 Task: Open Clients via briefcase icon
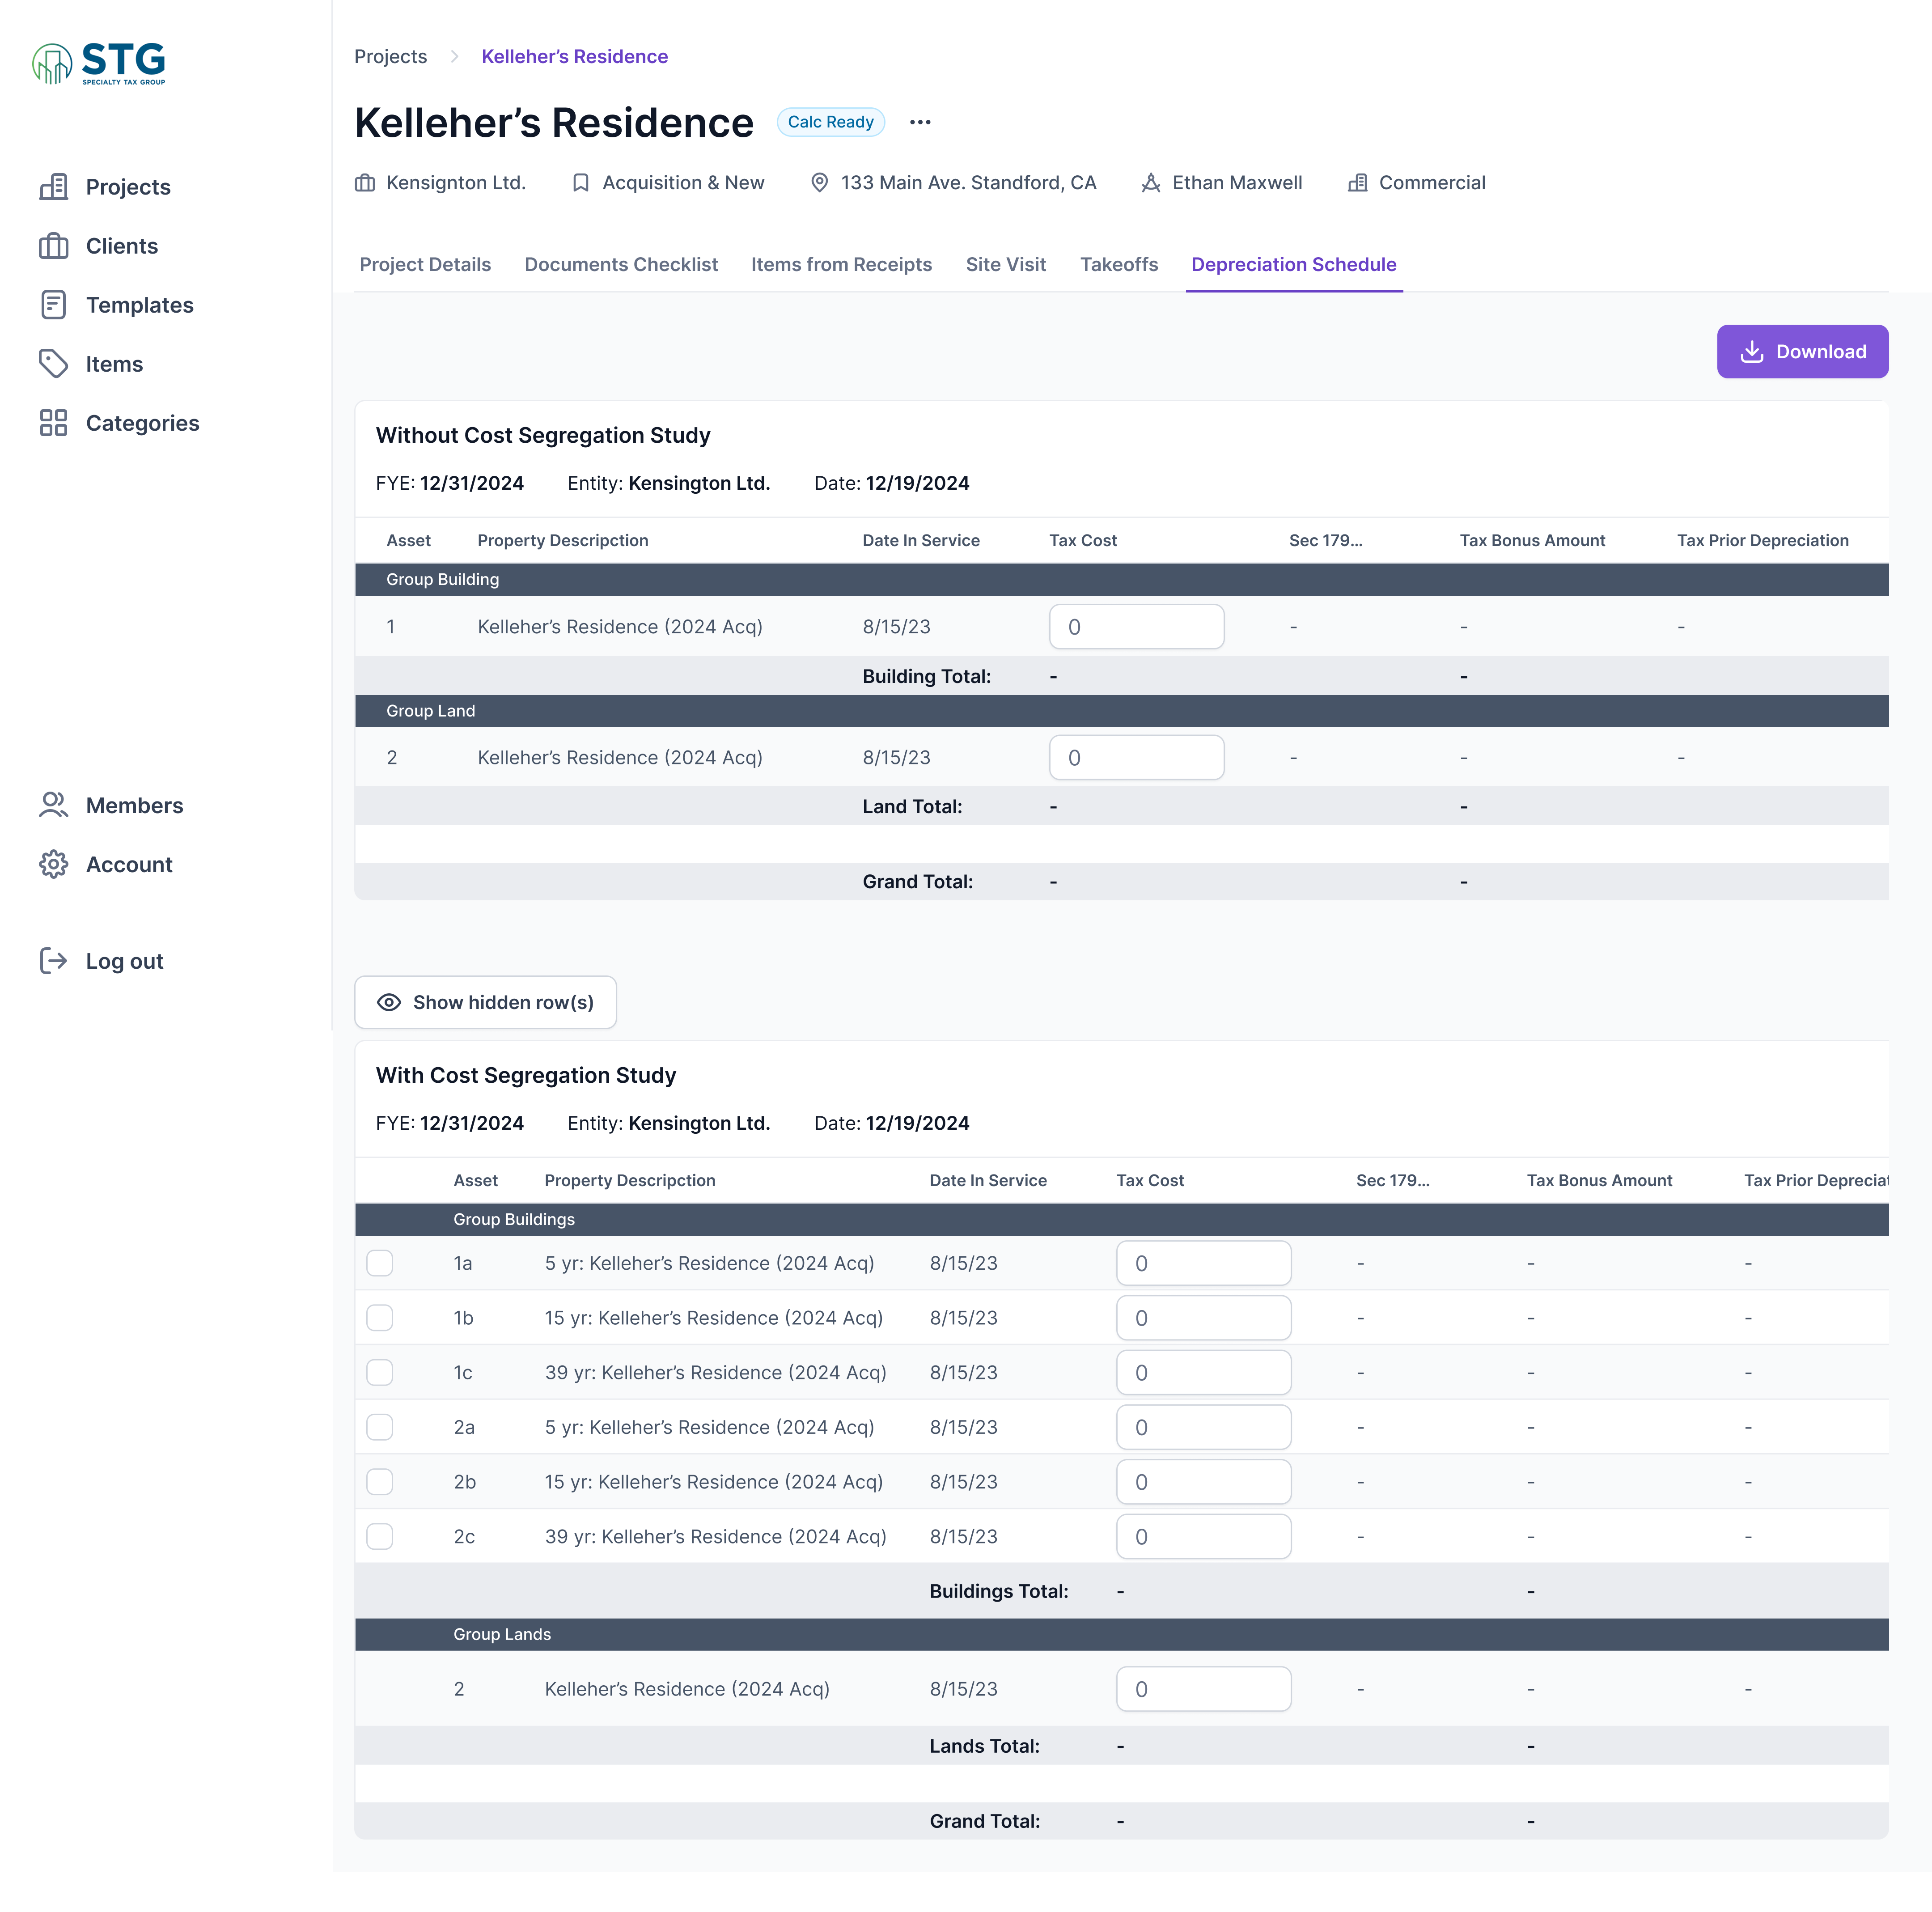click(53, 246)
